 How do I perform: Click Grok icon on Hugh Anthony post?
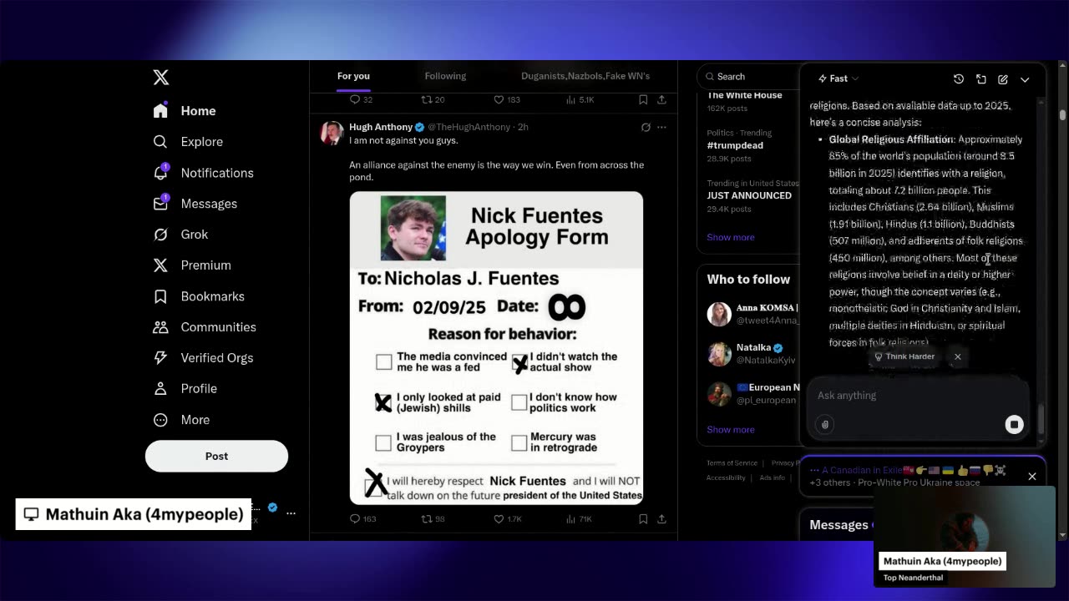[646, 127]
